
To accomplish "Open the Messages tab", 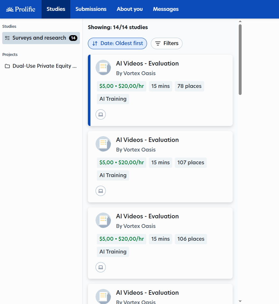I will tap(166, 9).
